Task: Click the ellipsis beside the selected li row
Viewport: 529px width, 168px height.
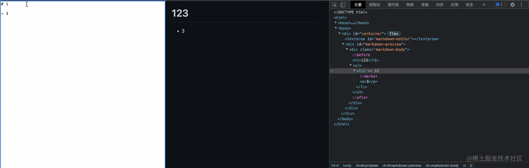Action: 332,71
